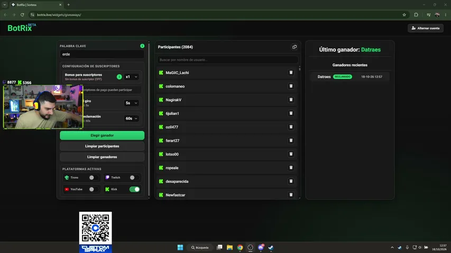Delete ferart27 with its trash icon
Screen dimensions: 451x253
click(291, 140)
